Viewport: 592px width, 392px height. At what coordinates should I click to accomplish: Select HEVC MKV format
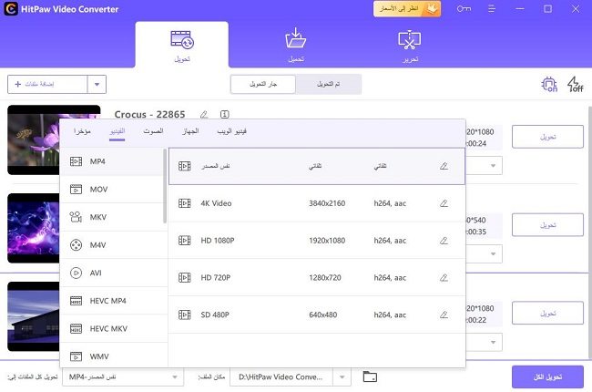click(x=113, y=329)
